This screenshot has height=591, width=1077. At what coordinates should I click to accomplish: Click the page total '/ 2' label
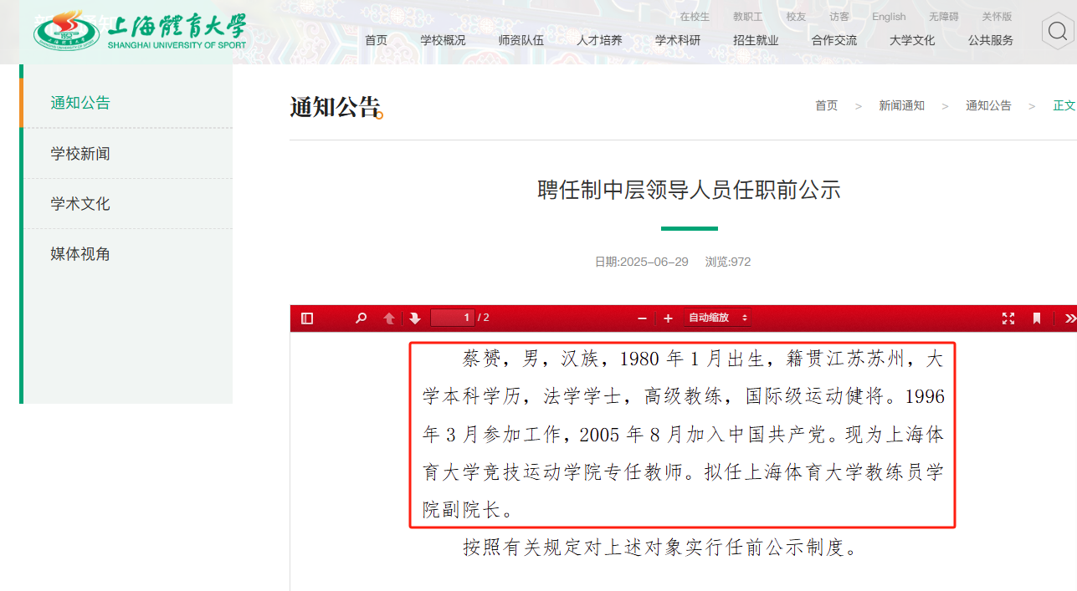click(x=484, y=318)
